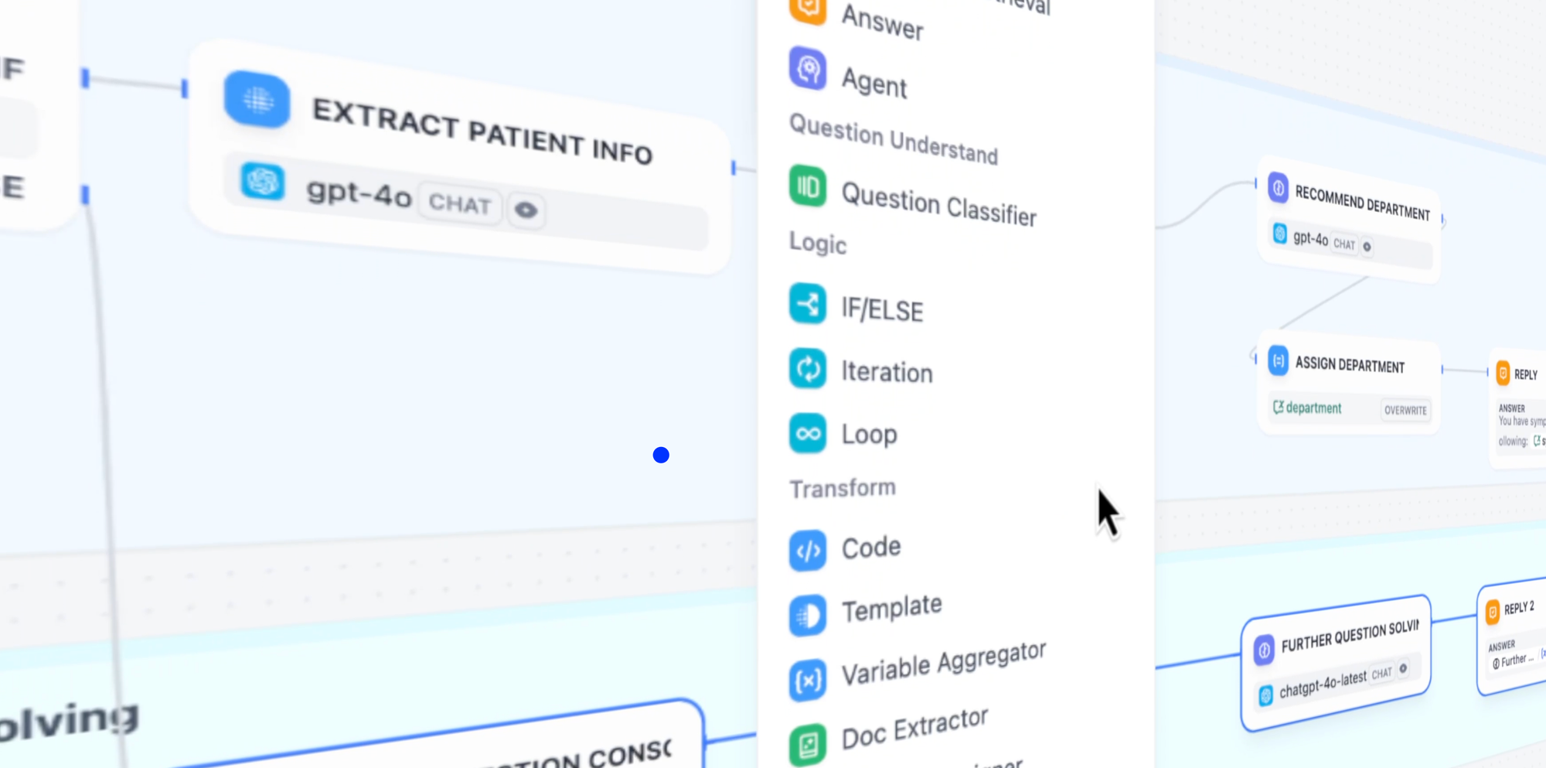1546x768 pixels.
Task: Choose Template from the block list
Action: coord(891,609)
